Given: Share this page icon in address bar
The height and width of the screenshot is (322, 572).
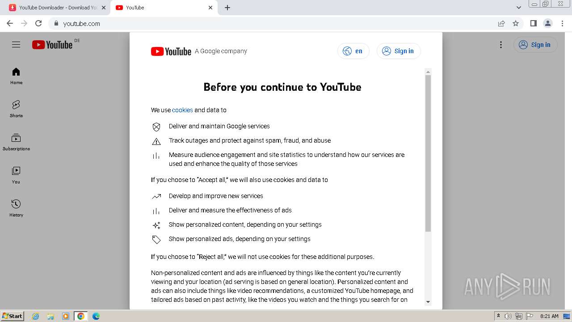Looking at the screenshot, I should (501, 24).
